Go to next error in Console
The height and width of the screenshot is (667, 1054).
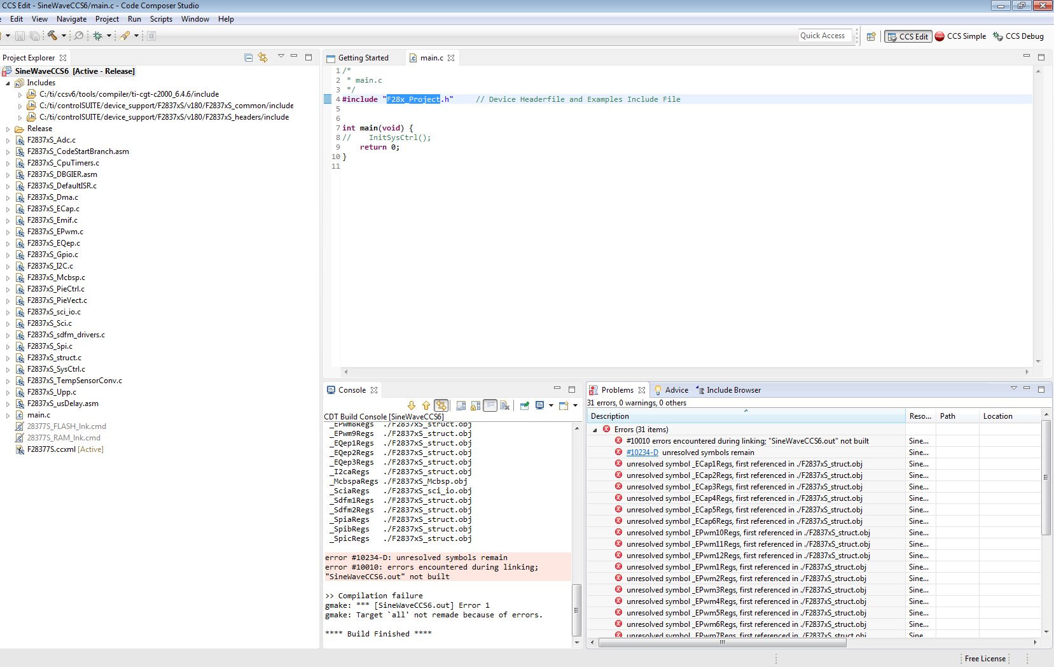pyautogui.click(x=412, y=405)
